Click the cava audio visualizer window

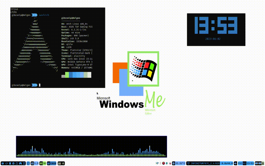[91, 147]
